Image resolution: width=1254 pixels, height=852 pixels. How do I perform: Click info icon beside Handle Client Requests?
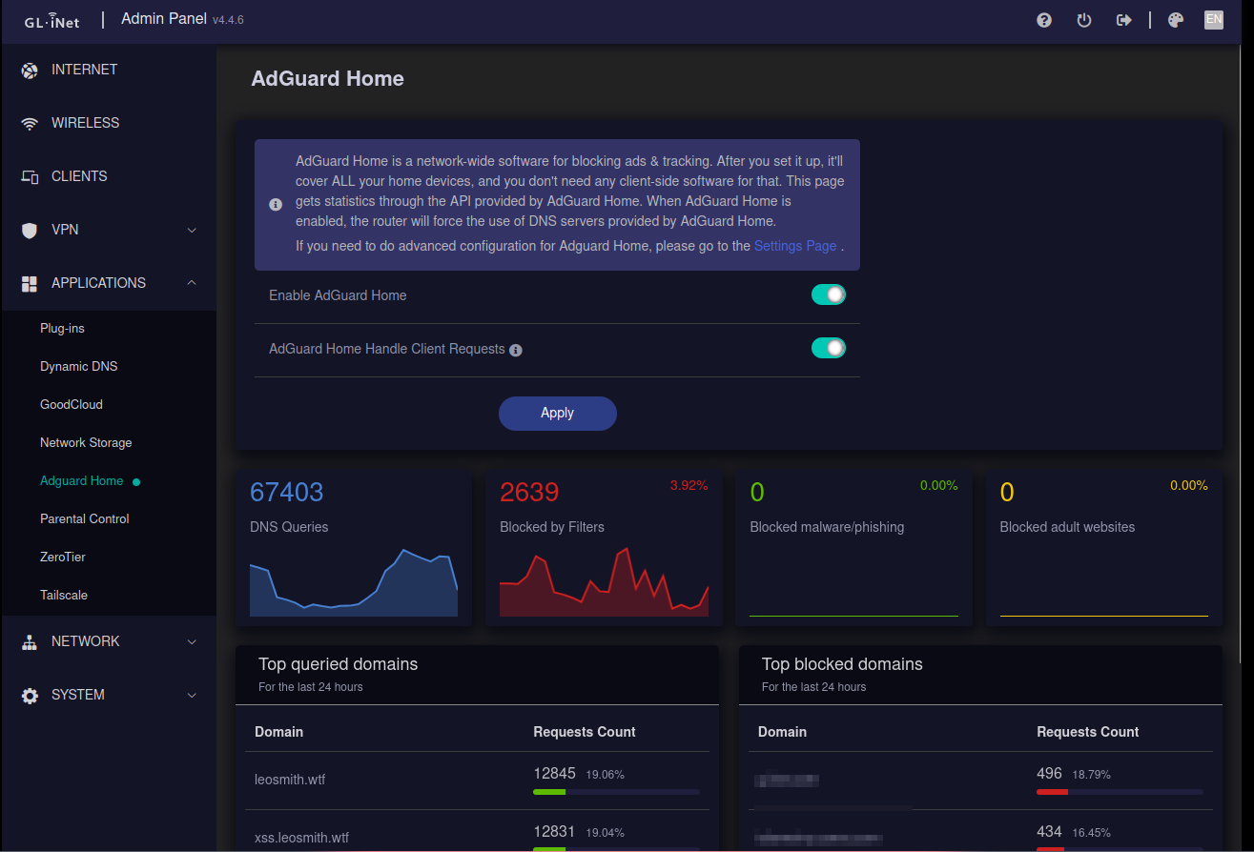click(516, 350)
